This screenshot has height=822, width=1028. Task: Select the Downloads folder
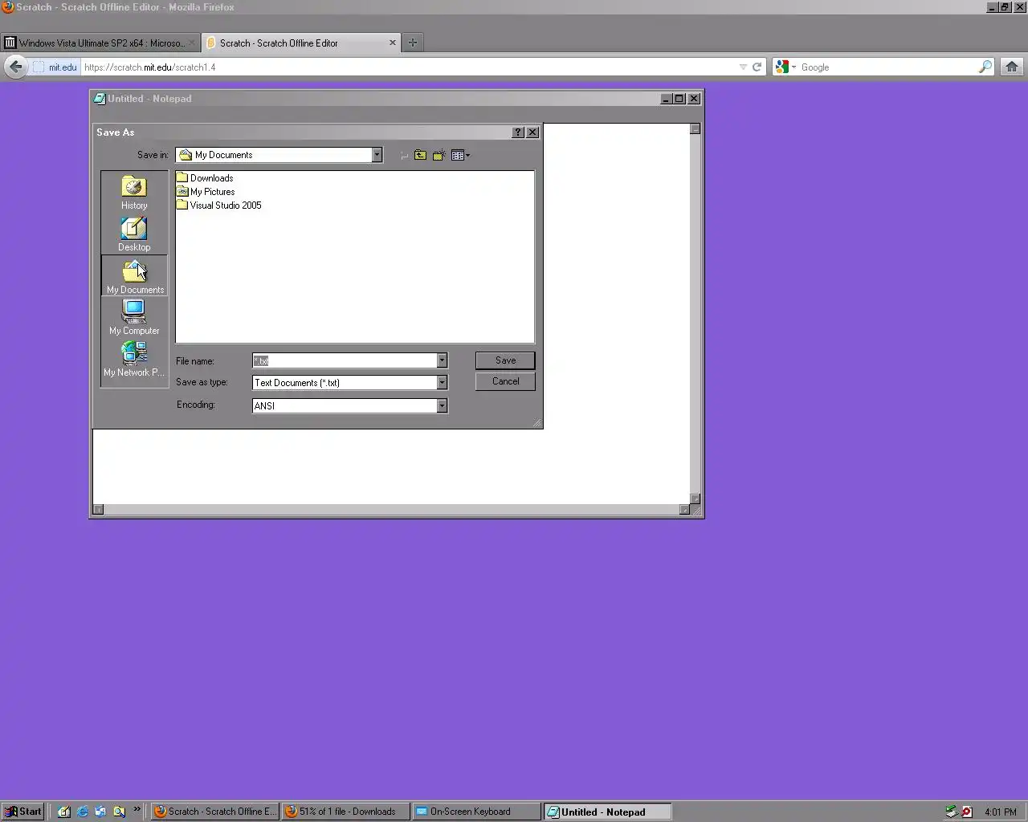[x=205, y=178]
